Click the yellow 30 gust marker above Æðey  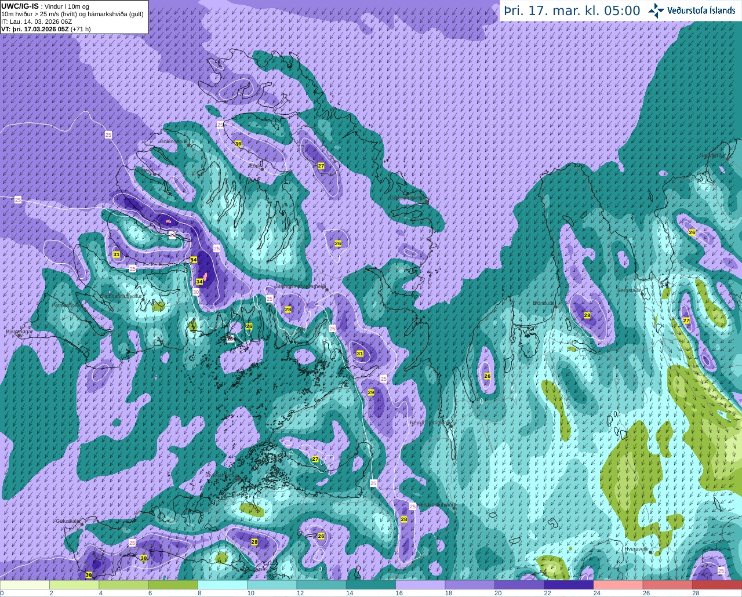238,143
